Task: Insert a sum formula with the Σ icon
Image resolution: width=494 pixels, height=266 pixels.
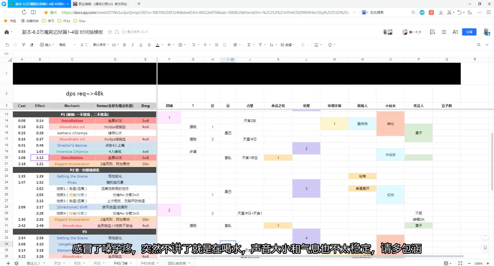Action: (x=249, y=45)
